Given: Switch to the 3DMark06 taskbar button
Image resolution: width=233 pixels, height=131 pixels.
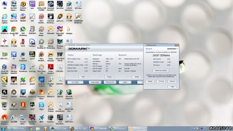Looking at the screenshot, I should [x=138, y=128].
